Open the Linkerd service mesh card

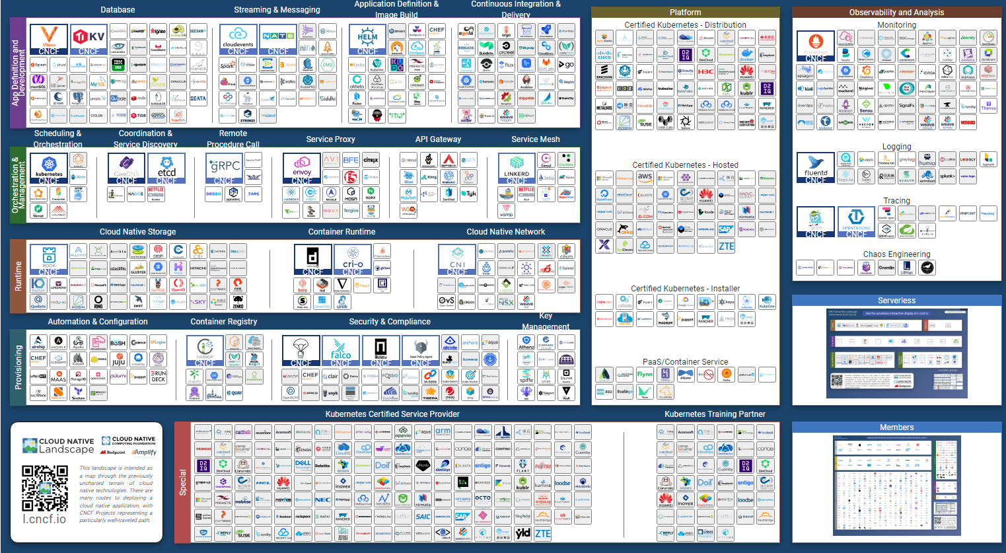point(517,168)
